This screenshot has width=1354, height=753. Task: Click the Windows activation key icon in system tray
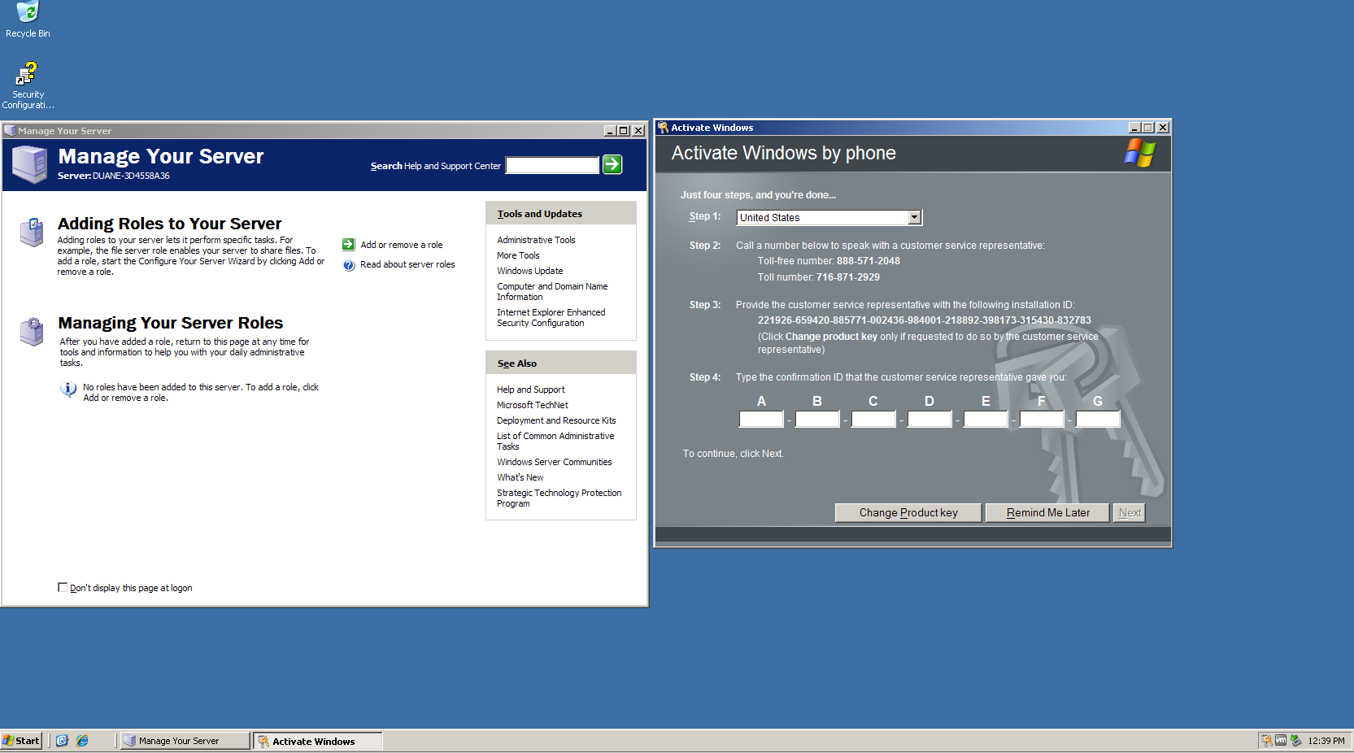(1266, 740)
